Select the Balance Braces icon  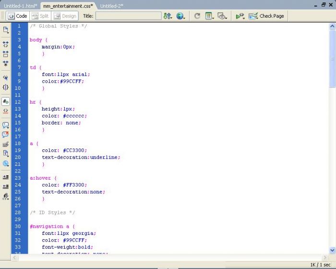point(6,87)
